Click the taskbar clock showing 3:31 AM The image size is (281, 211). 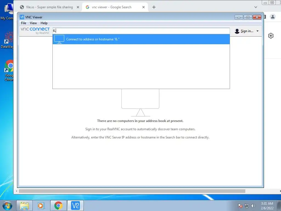(x=267, y=206)
